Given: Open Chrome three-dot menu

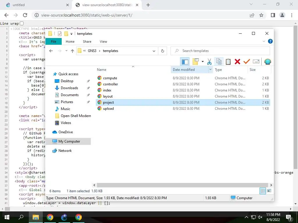Looking at the screenshot, I should click(292, 15).
